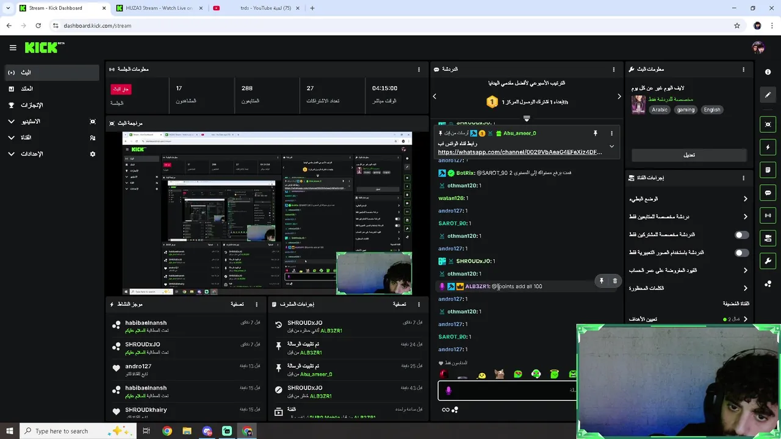Open the info icon in right rail
The width and height of the screenshot is (781, 439).
pyautogui.click(x=768, y=72)
